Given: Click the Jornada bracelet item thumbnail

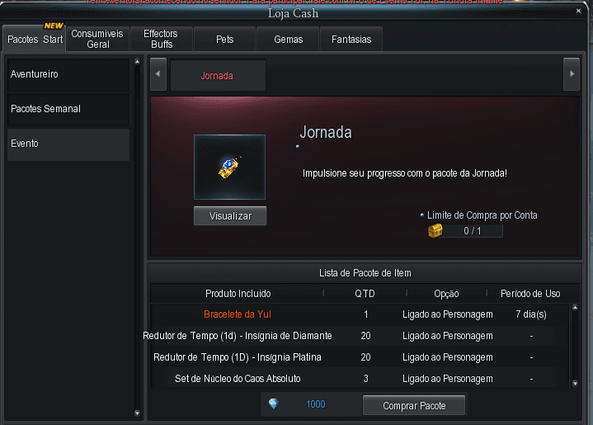Looking at the screenshot, I should (x=229, y=167).
